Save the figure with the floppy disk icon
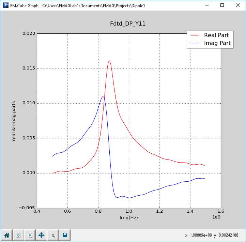 64,235
